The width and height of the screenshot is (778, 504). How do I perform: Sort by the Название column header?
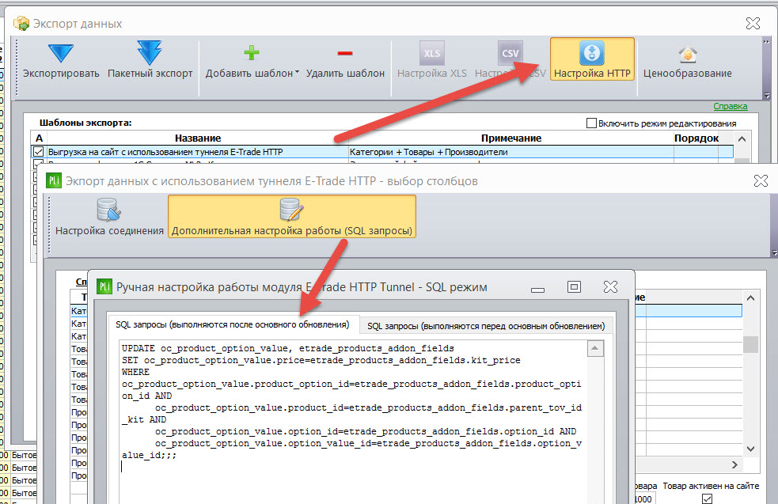198,138
